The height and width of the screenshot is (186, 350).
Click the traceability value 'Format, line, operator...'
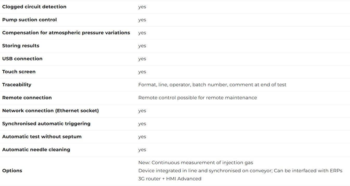click(212, 85)
